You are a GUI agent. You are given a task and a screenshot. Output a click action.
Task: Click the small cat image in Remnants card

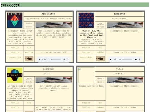pos(100,59)
